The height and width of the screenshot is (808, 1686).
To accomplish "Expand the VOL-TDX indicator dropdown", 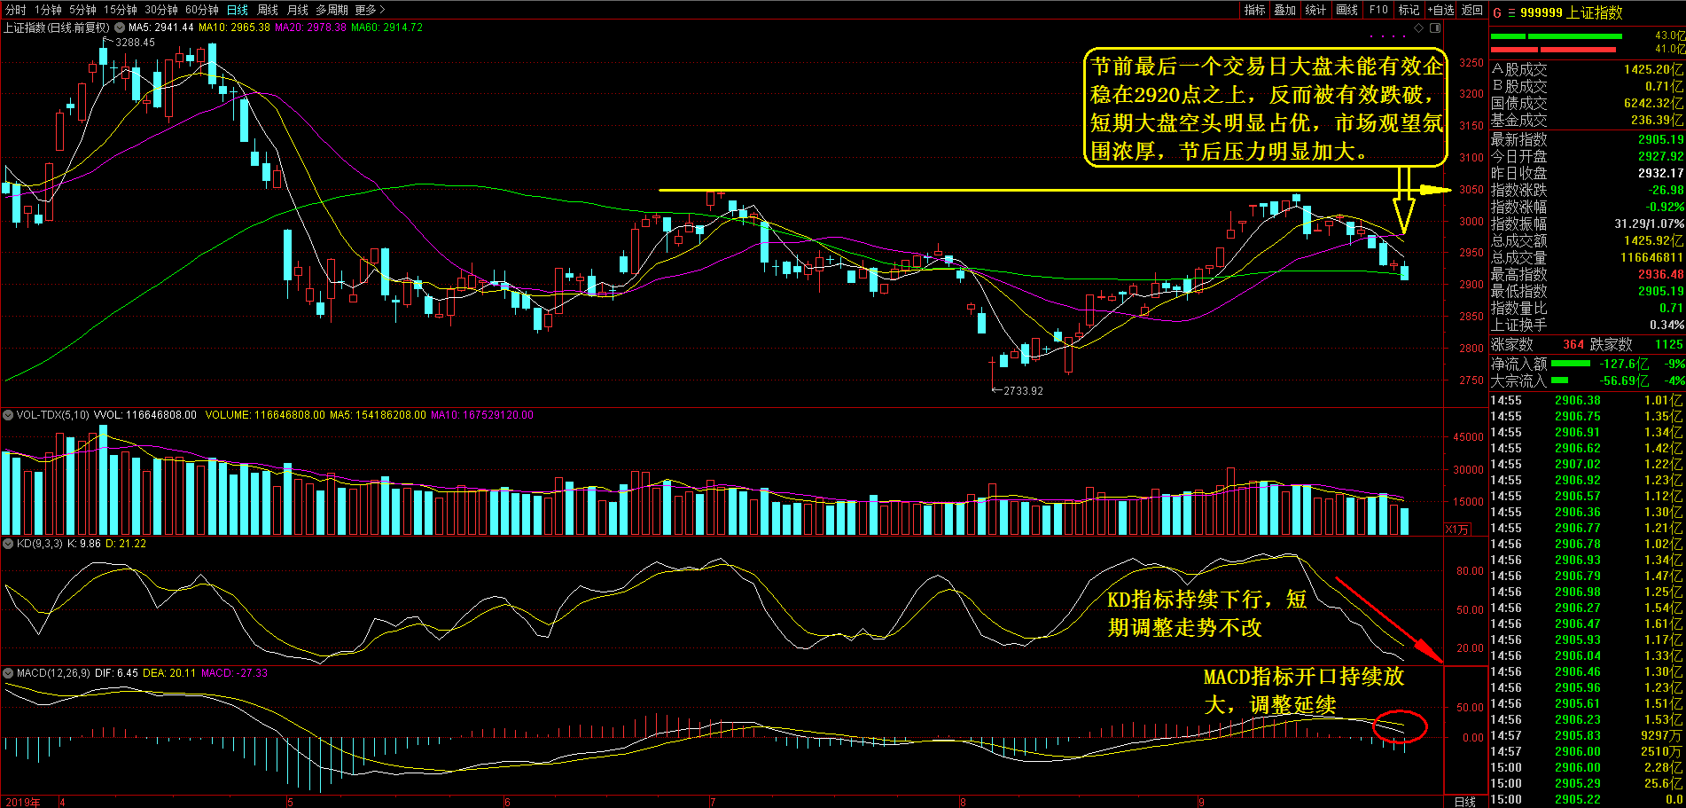I will pyautogui.click(x=8, y=415).
